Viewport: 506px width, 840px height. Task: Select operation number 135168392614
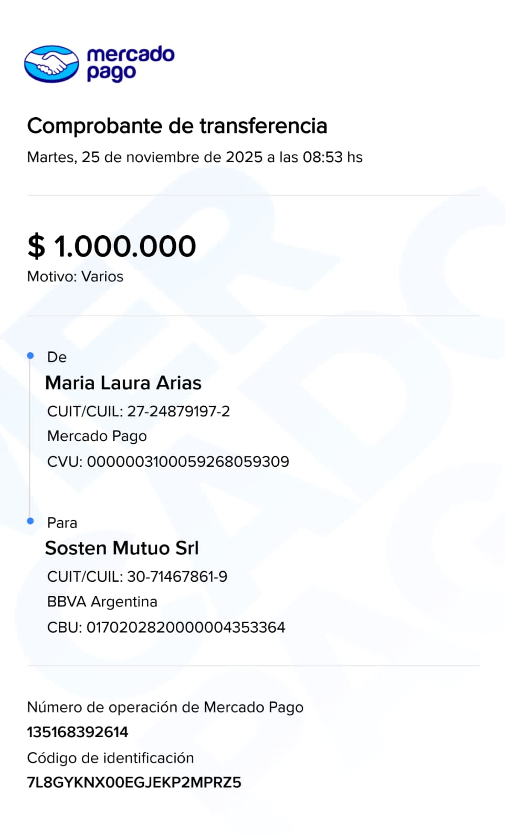click(x=78, y=732)
